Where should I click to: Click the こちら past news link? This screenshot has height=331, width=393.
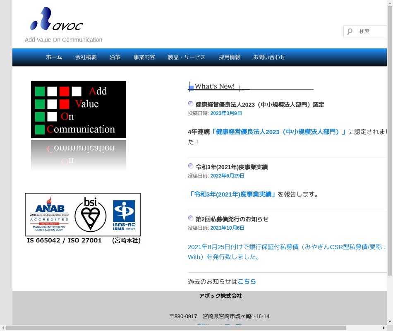pyautogui.click(x=247, y=281)
